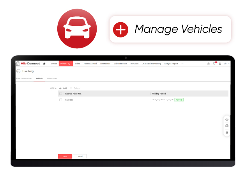Open the Intrusion menu
Image resolution: width=246 pixels, height=176 pixels.
[x=135, y=64]
